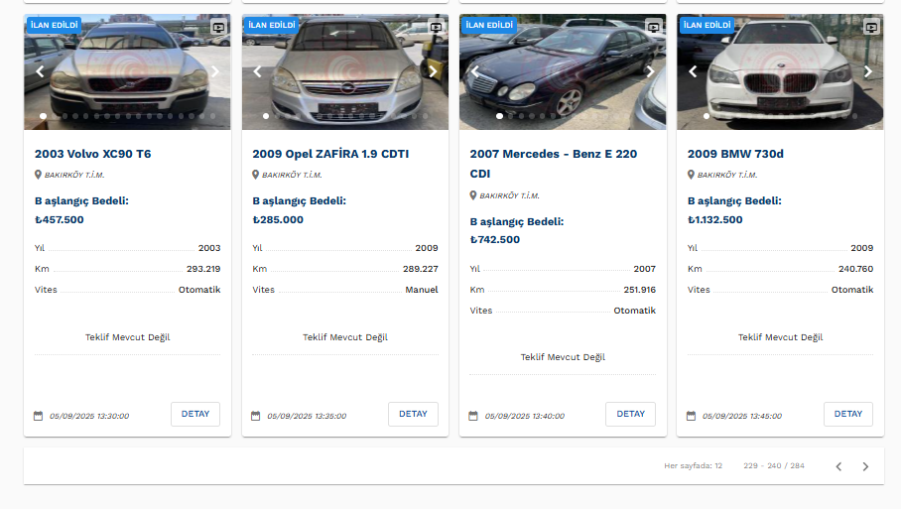The height and width of the screenshot is (509, 901).
Task: Click İLAN EDİLDİ badge on Volvo card
Action: [x=54, y=25]
